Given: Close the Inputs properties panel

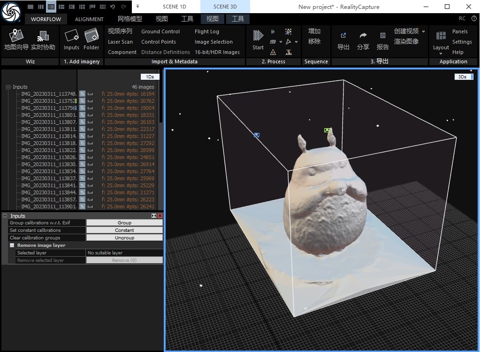Looking at the screenshot, I should pos(160,216).
